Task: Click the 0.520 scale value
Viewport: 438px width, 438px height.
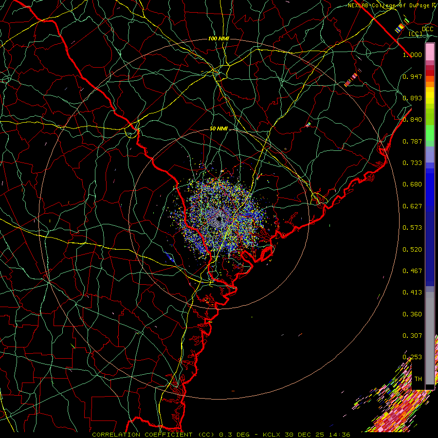Action: (412, 250)
